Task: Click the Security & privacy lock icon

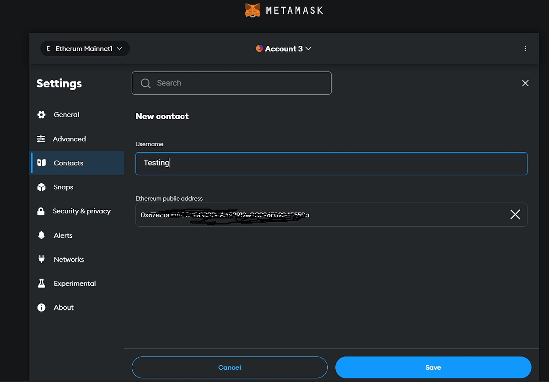Action: point(41,211)
